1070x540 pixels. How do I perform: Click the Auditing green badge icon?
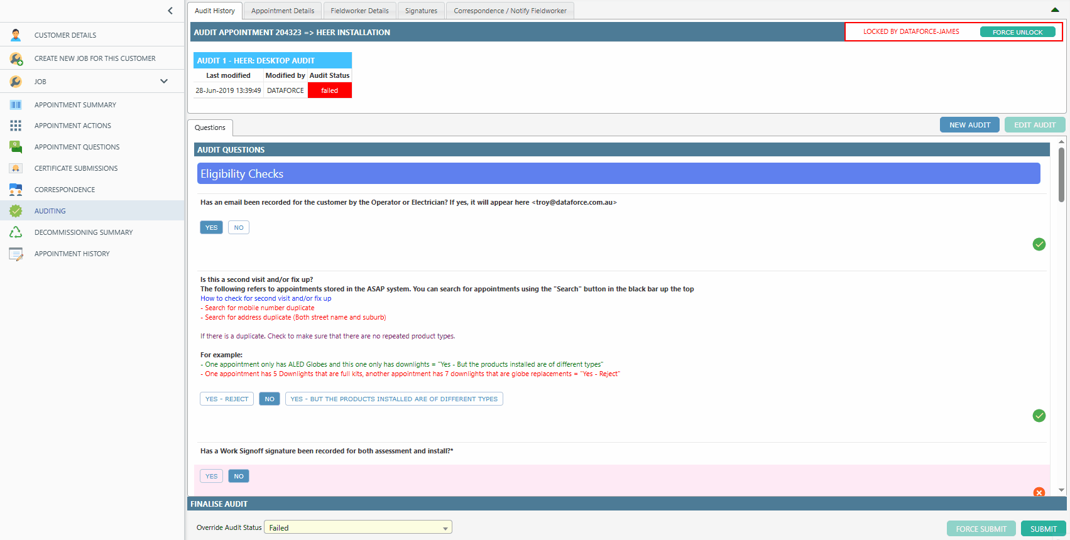[x=16, y=211]
